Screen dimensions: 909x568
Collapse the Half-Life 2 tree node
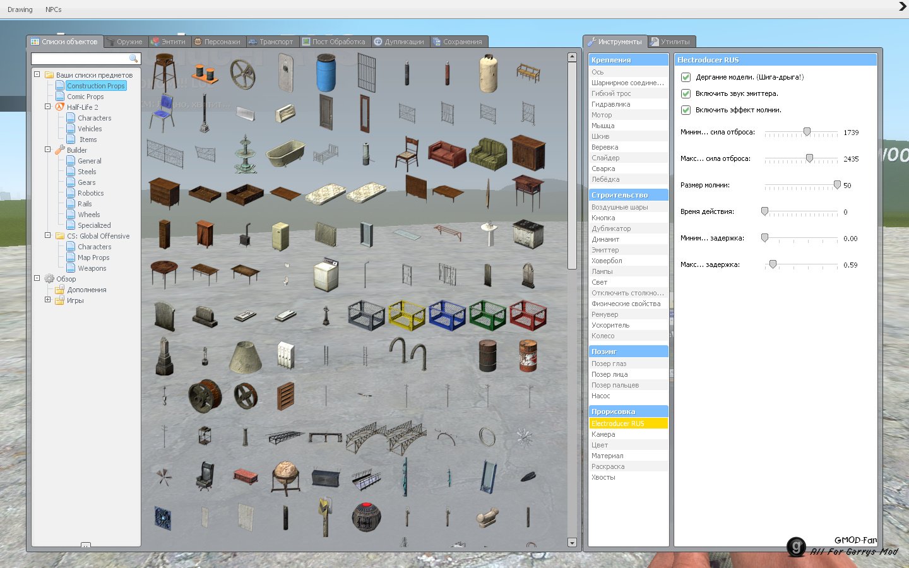tap(47, 107)
